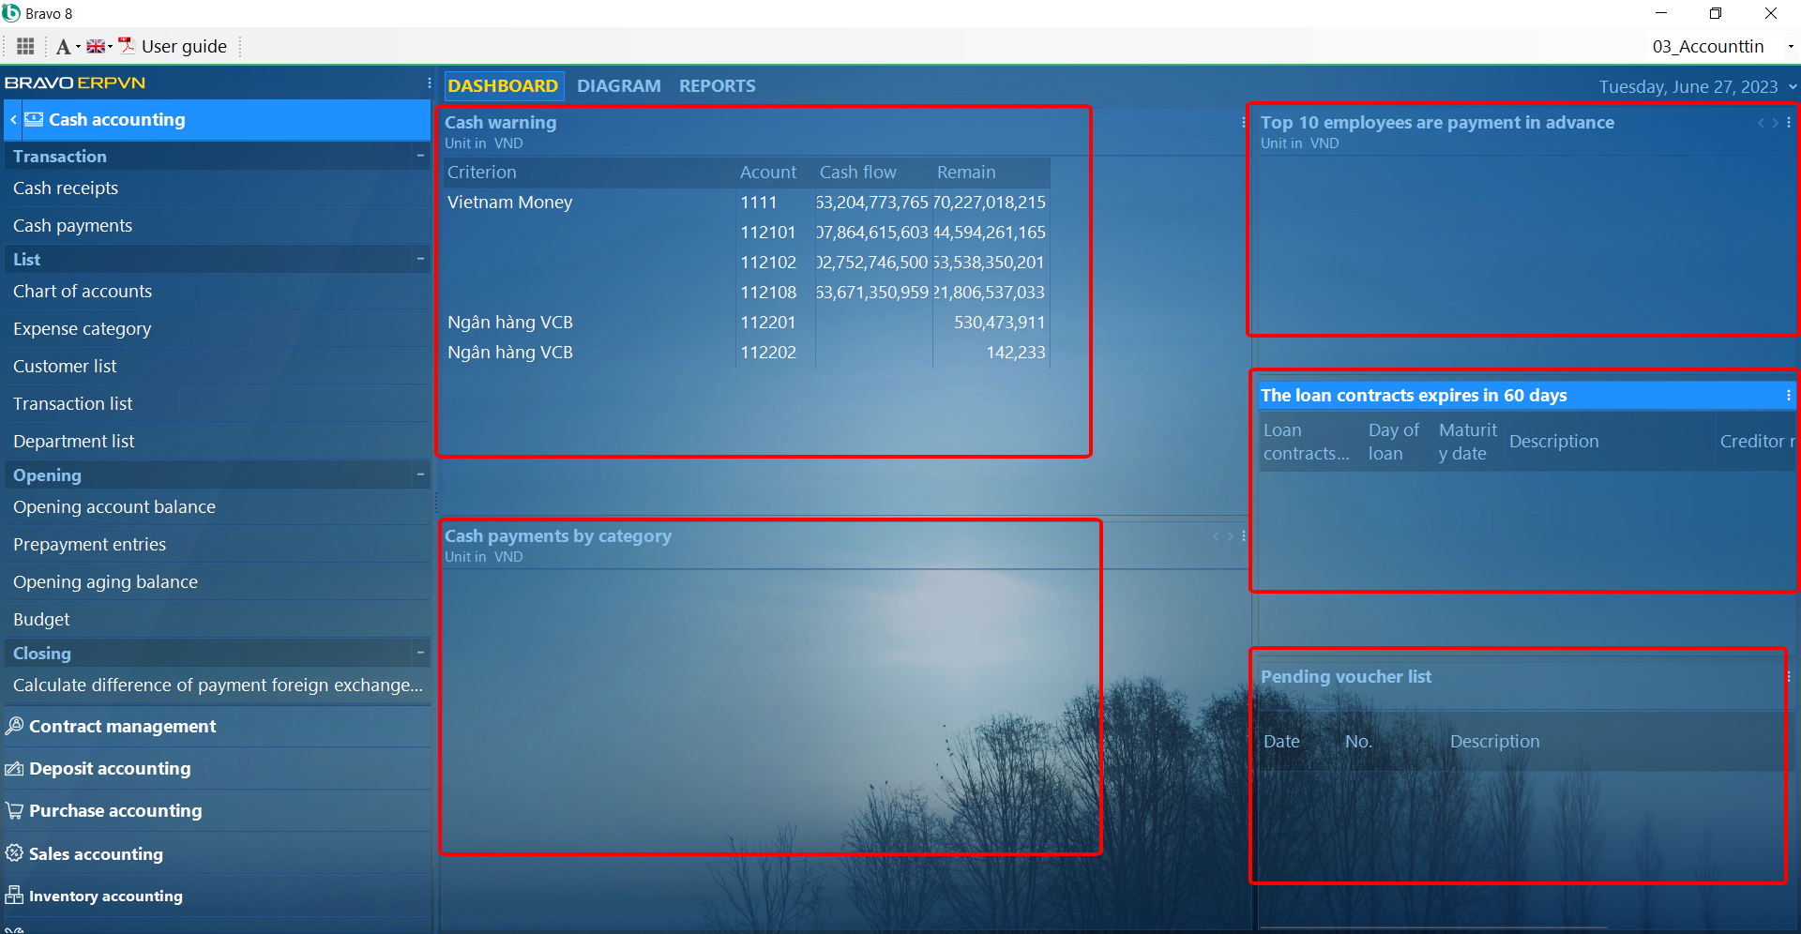Open Chart of accounts list
1801x934 pixels.
(83, 292)
